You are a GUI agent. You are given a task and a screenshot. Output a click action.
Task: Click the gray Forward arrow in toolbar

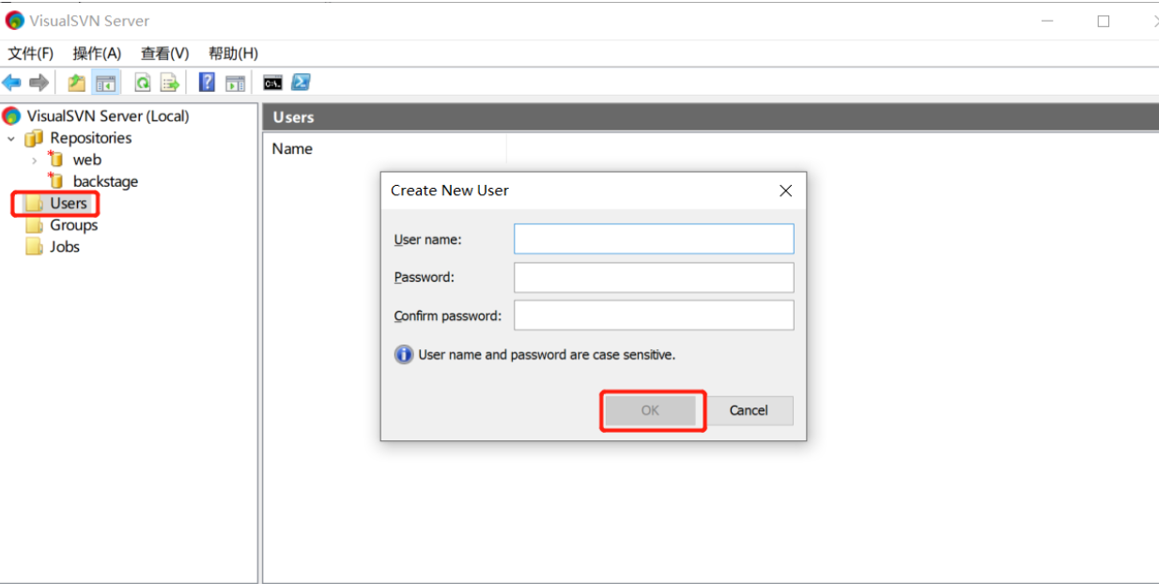[39, 83]
